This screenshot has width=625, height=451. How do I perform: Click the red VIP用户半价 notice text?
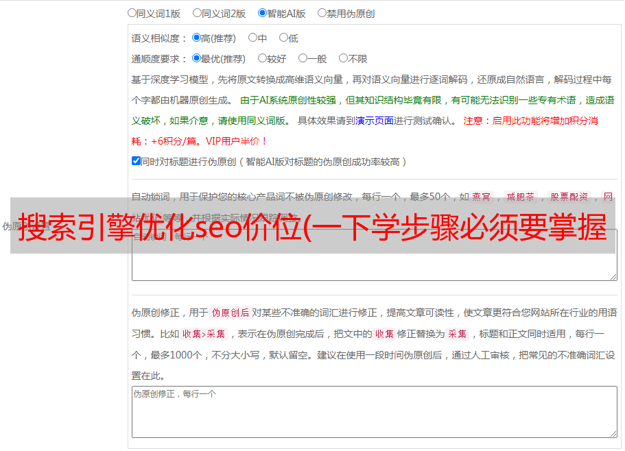[x=237, y=141]
